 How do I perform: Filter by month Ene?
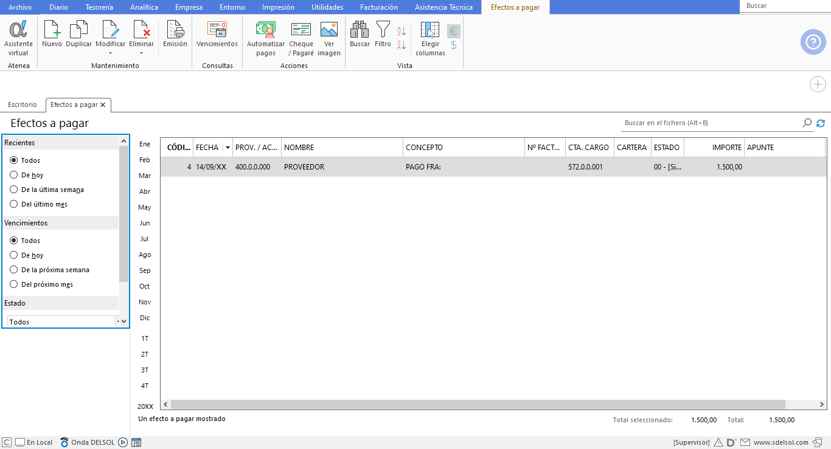coord(145,144)
